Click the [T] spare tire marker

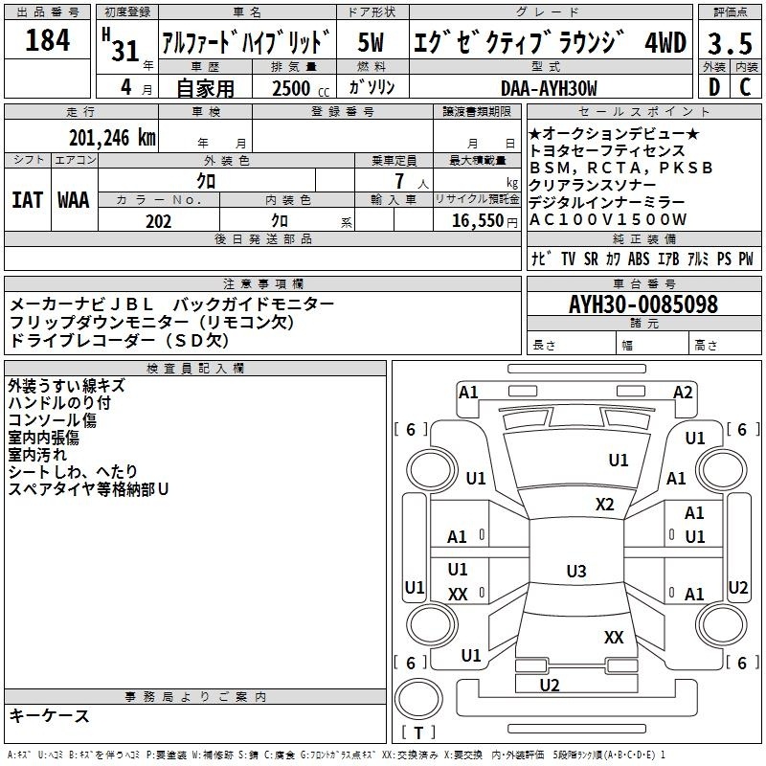417,733
